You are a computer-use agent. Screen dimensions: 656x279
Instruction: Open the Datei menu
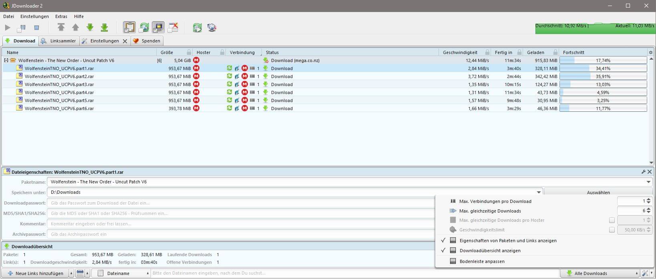[x=8, y=16]
